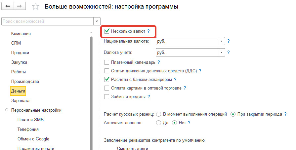
Task: Enable the Платежный календарь checkbox
Action: pos(107,62)
